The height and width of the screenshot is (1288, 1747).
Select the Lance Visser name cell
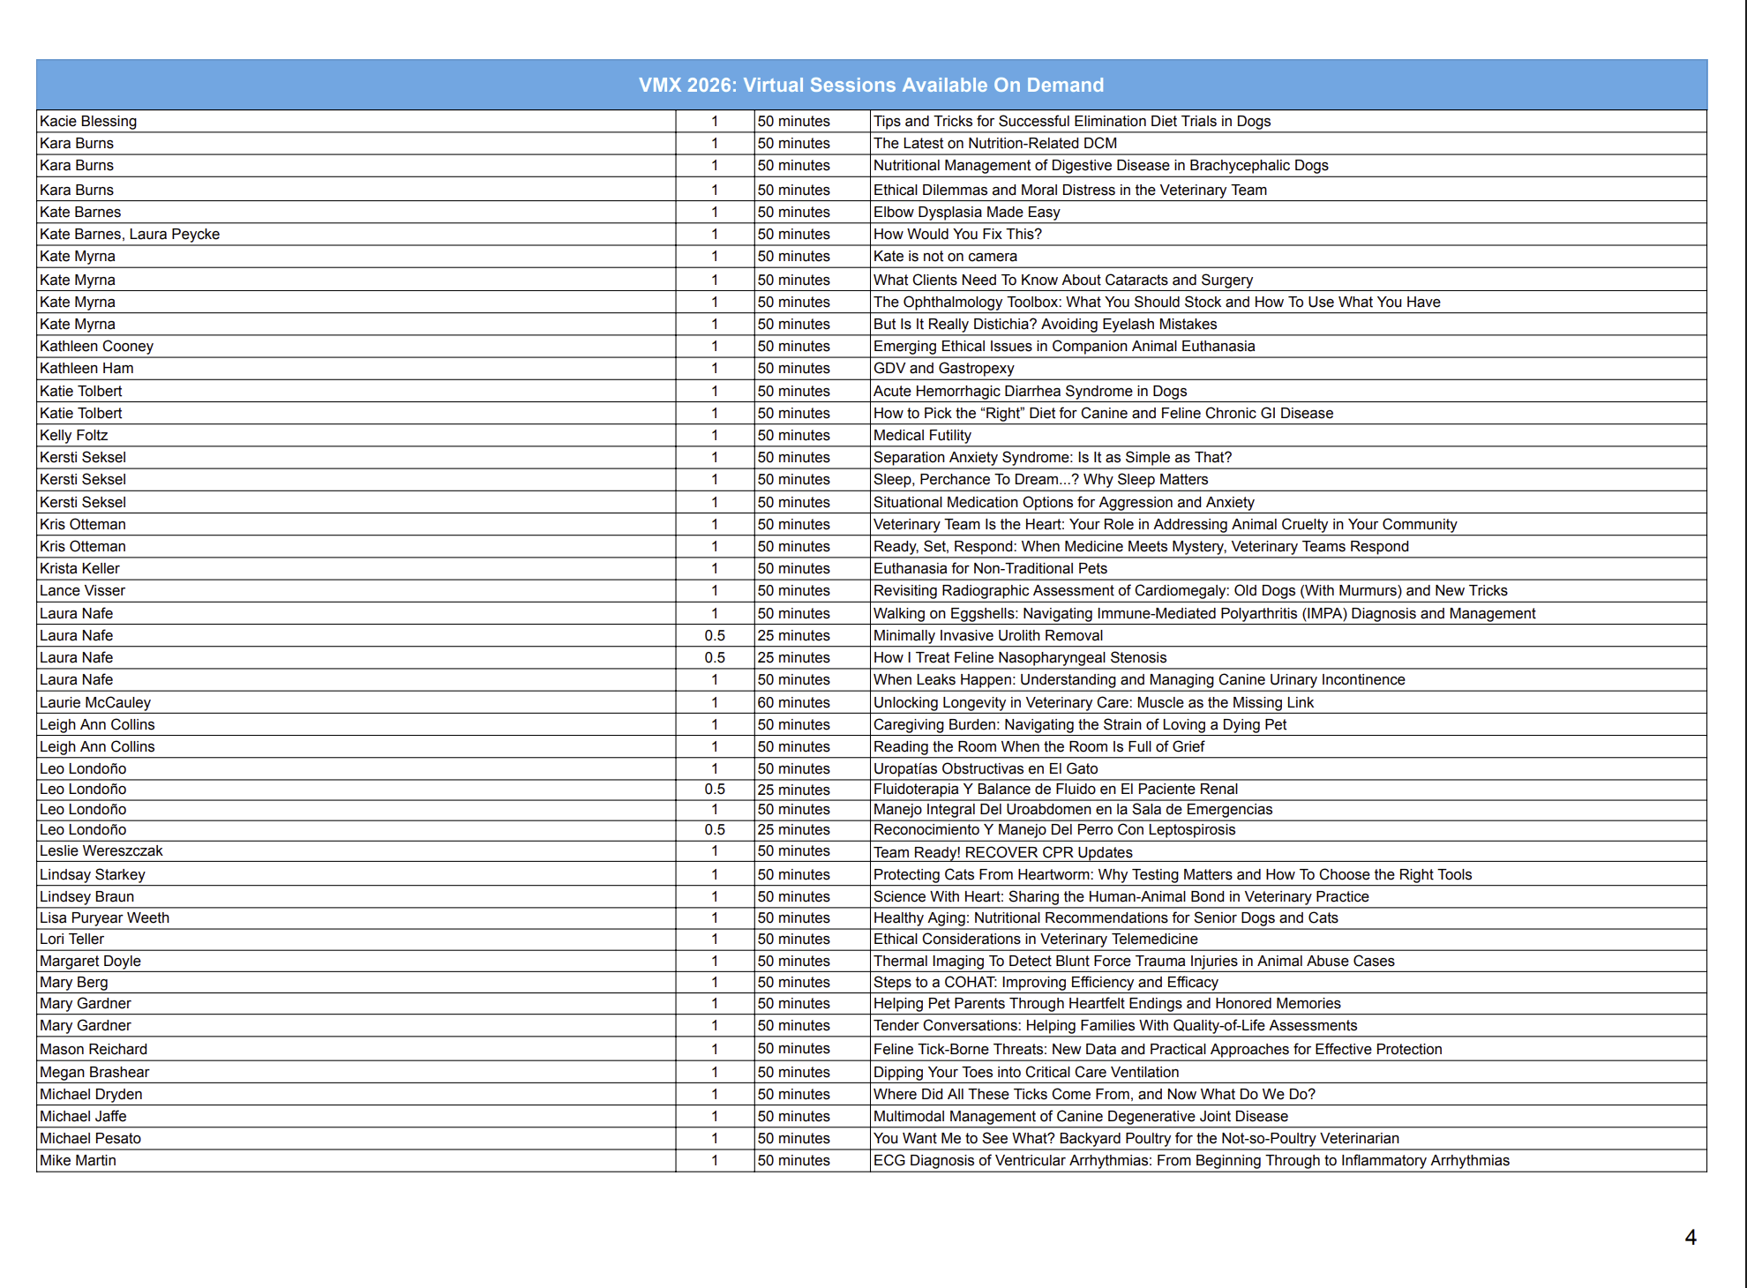82,591
